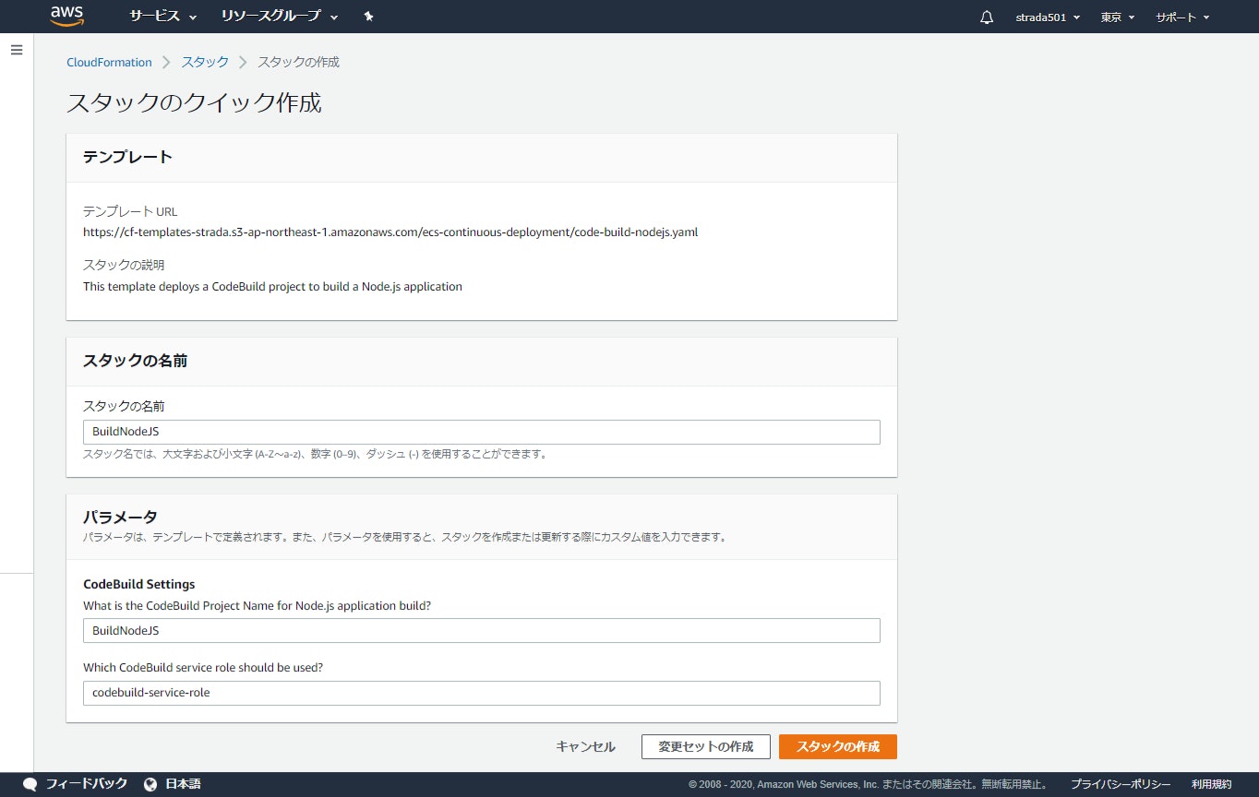
Task: Click the AWS logo to go home
Action: pos(66,16)
